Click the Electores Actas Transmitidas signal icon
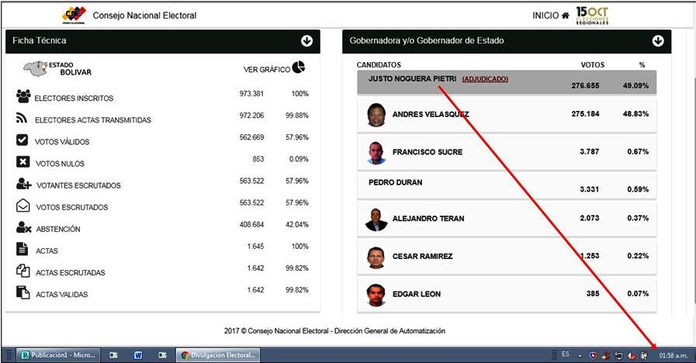 click(23, 119)
